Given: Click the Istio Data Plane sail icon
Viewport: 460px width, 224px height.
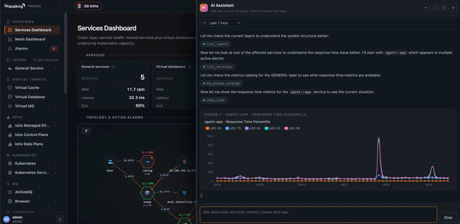Looking at the screenshot, I should tap(10, 144).
